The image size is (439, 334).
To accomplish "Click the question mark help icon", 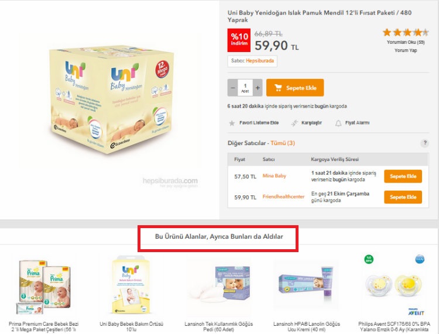I will pyautogui.click(x=424, y=143).
